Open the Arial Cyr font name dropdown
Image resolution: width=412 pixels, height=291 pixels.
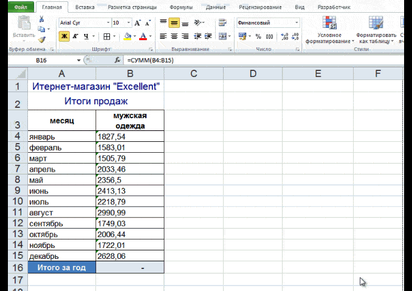coord(108,23)
